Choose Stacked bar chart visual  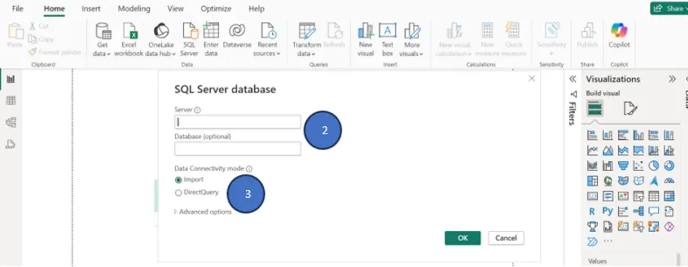coord(593,136)
